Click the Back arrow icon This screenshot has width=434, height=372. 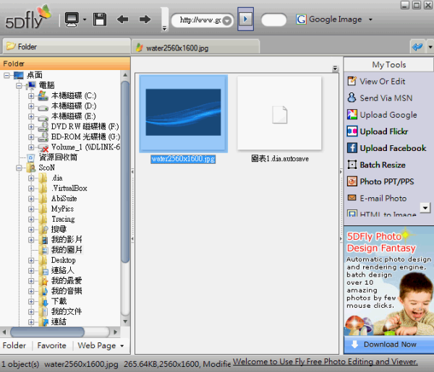point(122,19)
